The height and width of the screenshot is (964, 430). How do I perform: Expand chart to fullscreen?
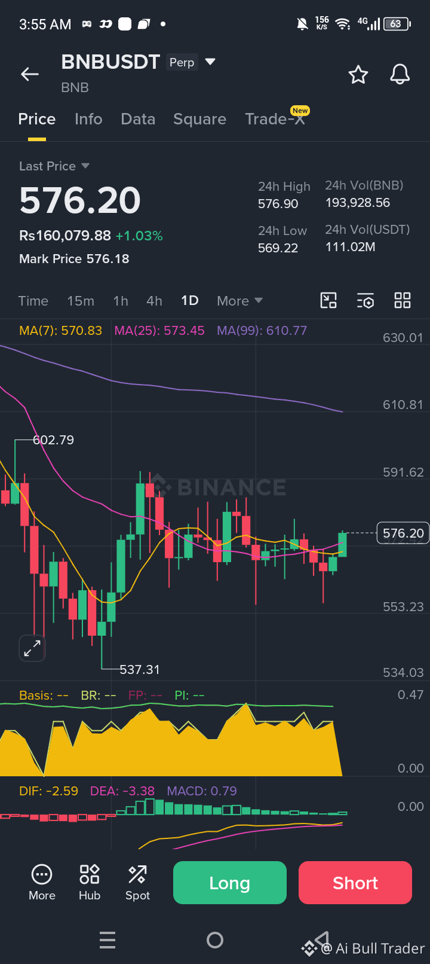32,648
